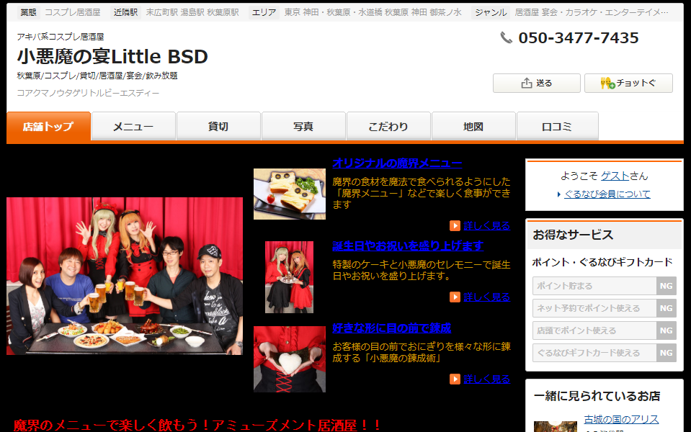The height and width of the screenshot is (432, 691).
Task: Open the こだわり tab
Action: (x=388, y=127)
